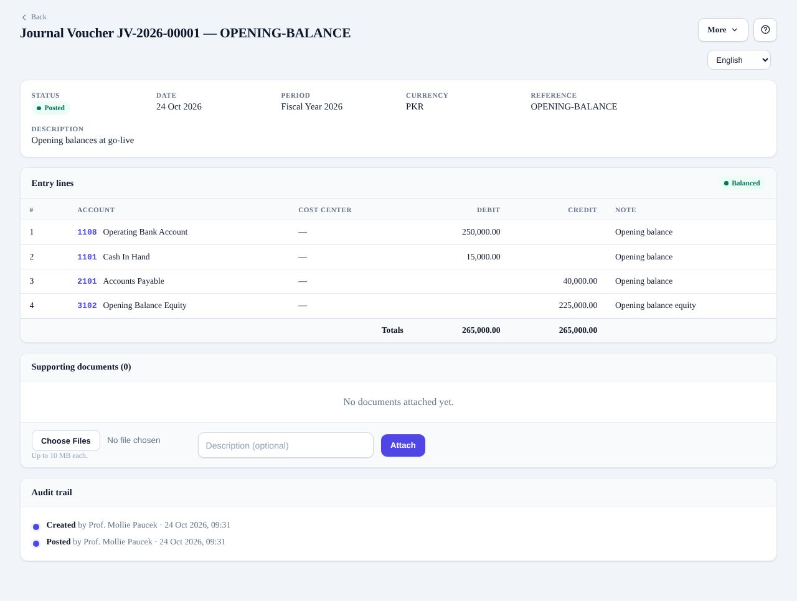Click the Cash In Hand account name
Image resolution: width=797 pixels, height=601 pixels.
tap(126, 257)
